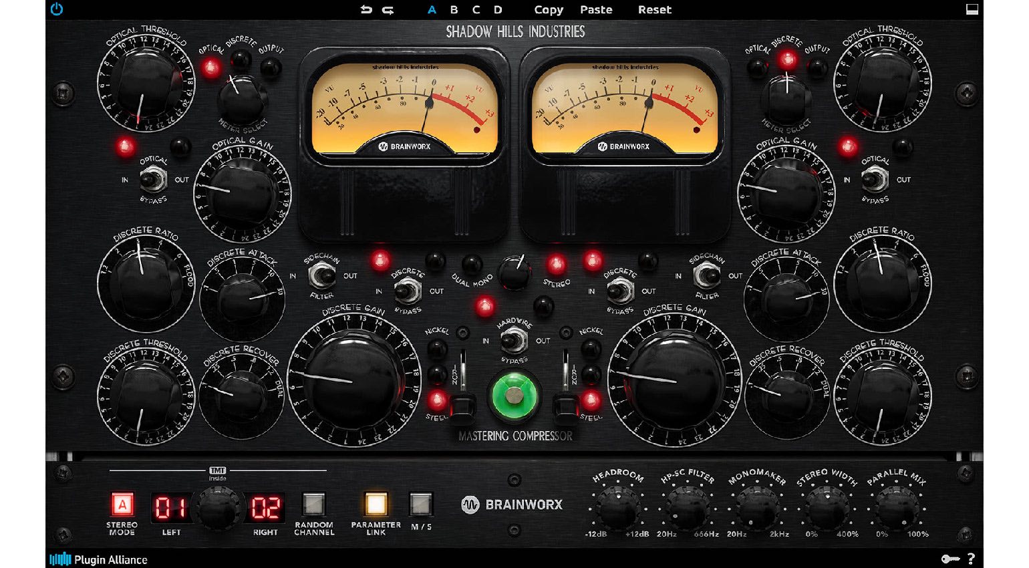This screenshot has height=568, width=1029.
Task: Click the left VU meter
Action: tap(405, 108)
